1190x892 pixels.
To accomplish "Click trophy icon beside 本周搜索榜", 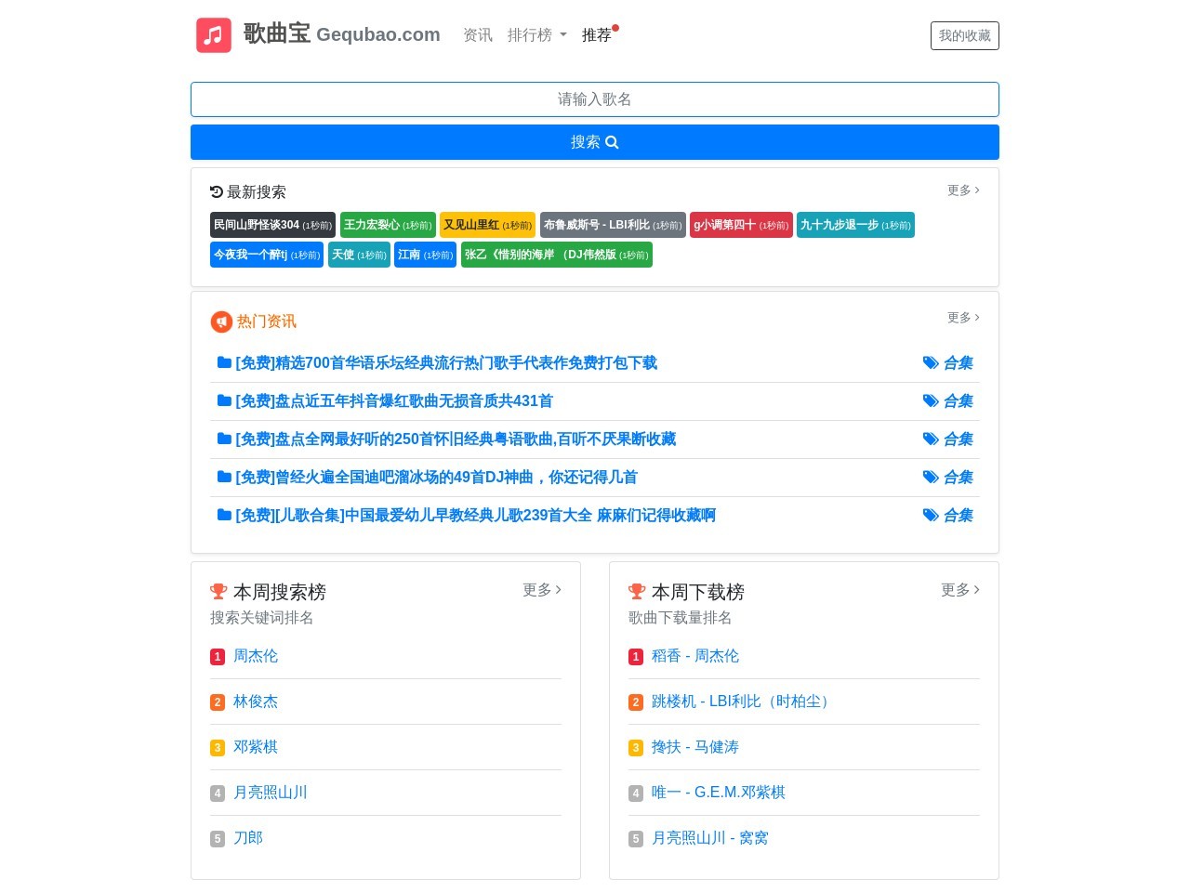I will tap(218, 591).
